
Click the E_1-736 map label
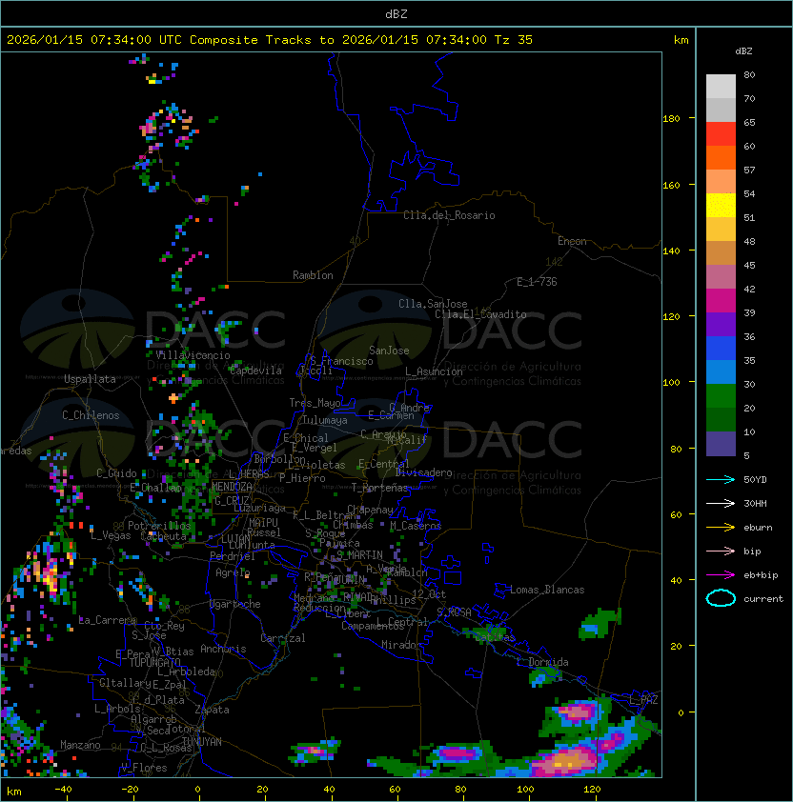(x=537, y=282)
